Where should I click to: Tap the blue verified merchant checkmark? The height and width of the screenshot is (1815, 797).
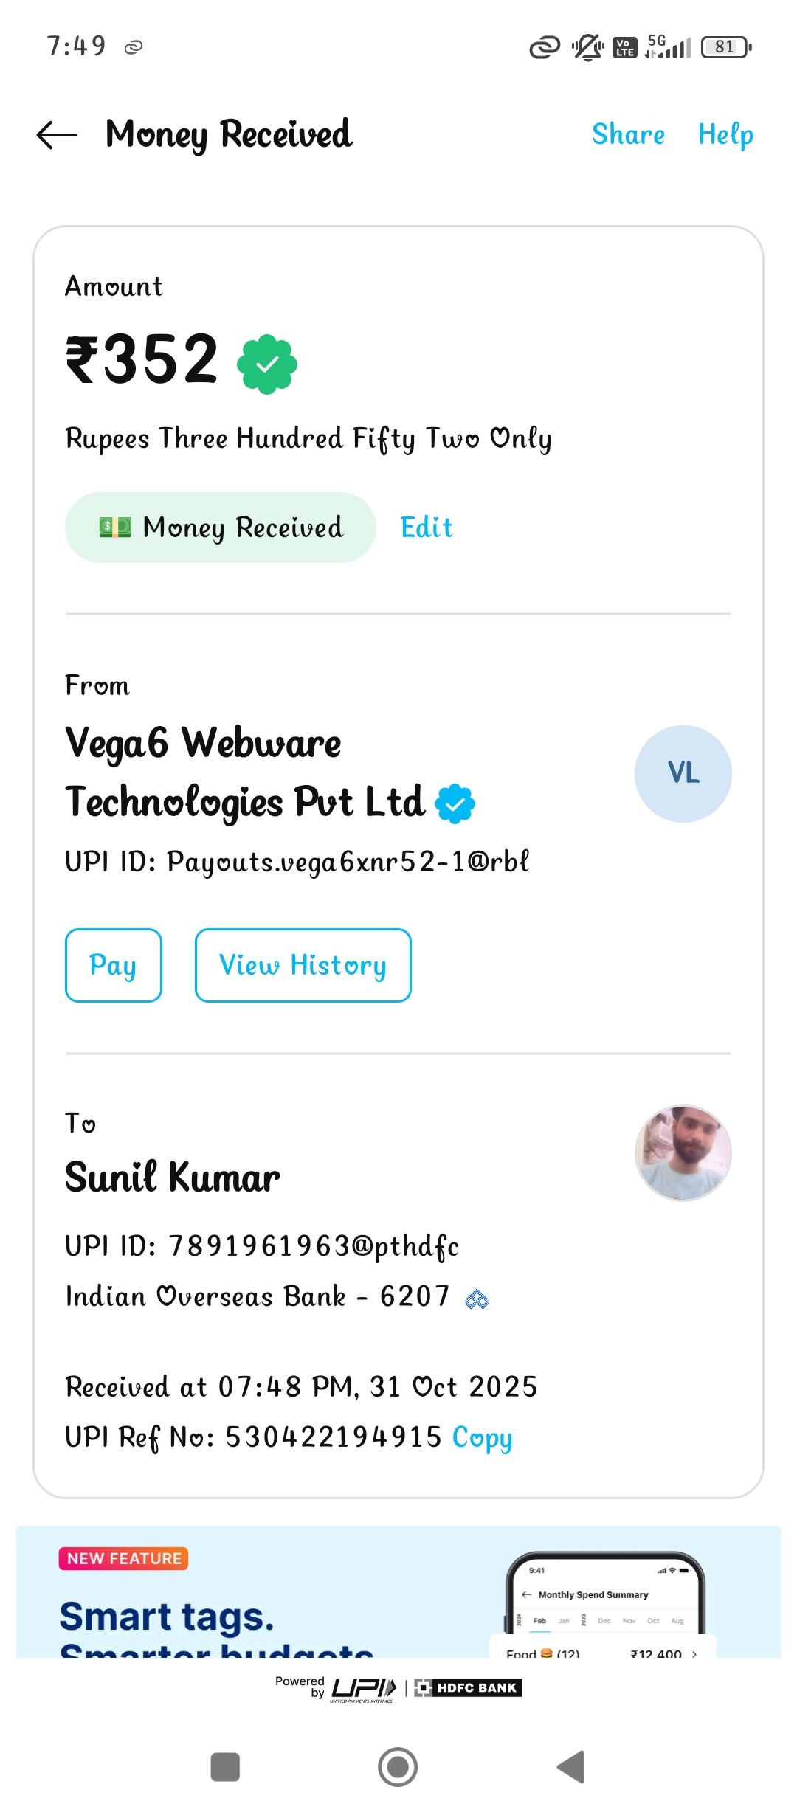[455, 803]
